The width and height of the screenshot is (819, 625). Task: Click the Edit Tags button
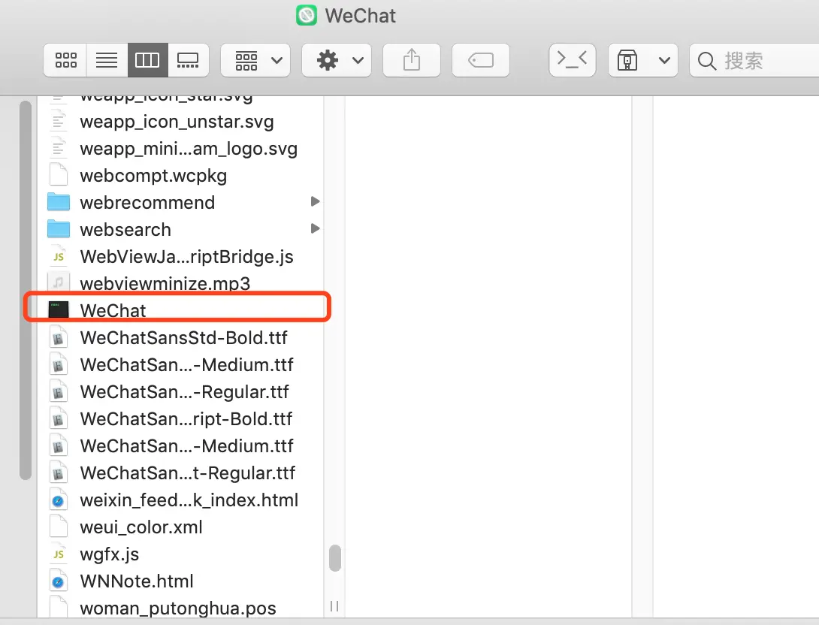(481, 60)
